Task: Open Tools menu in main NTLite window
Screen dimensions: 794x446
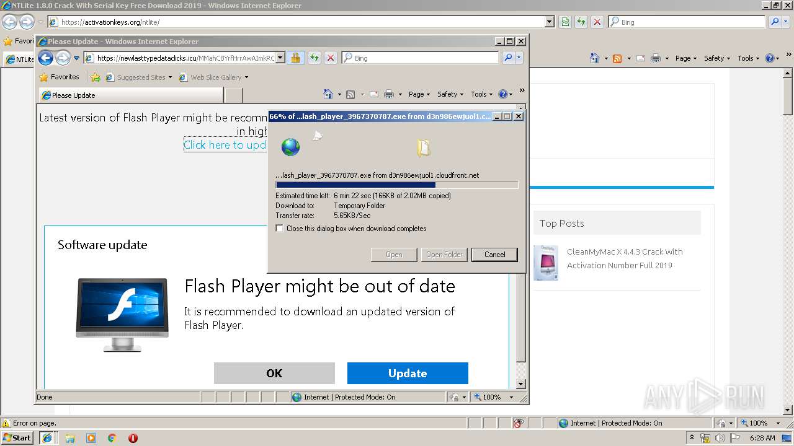Action: tap(749, 58)
